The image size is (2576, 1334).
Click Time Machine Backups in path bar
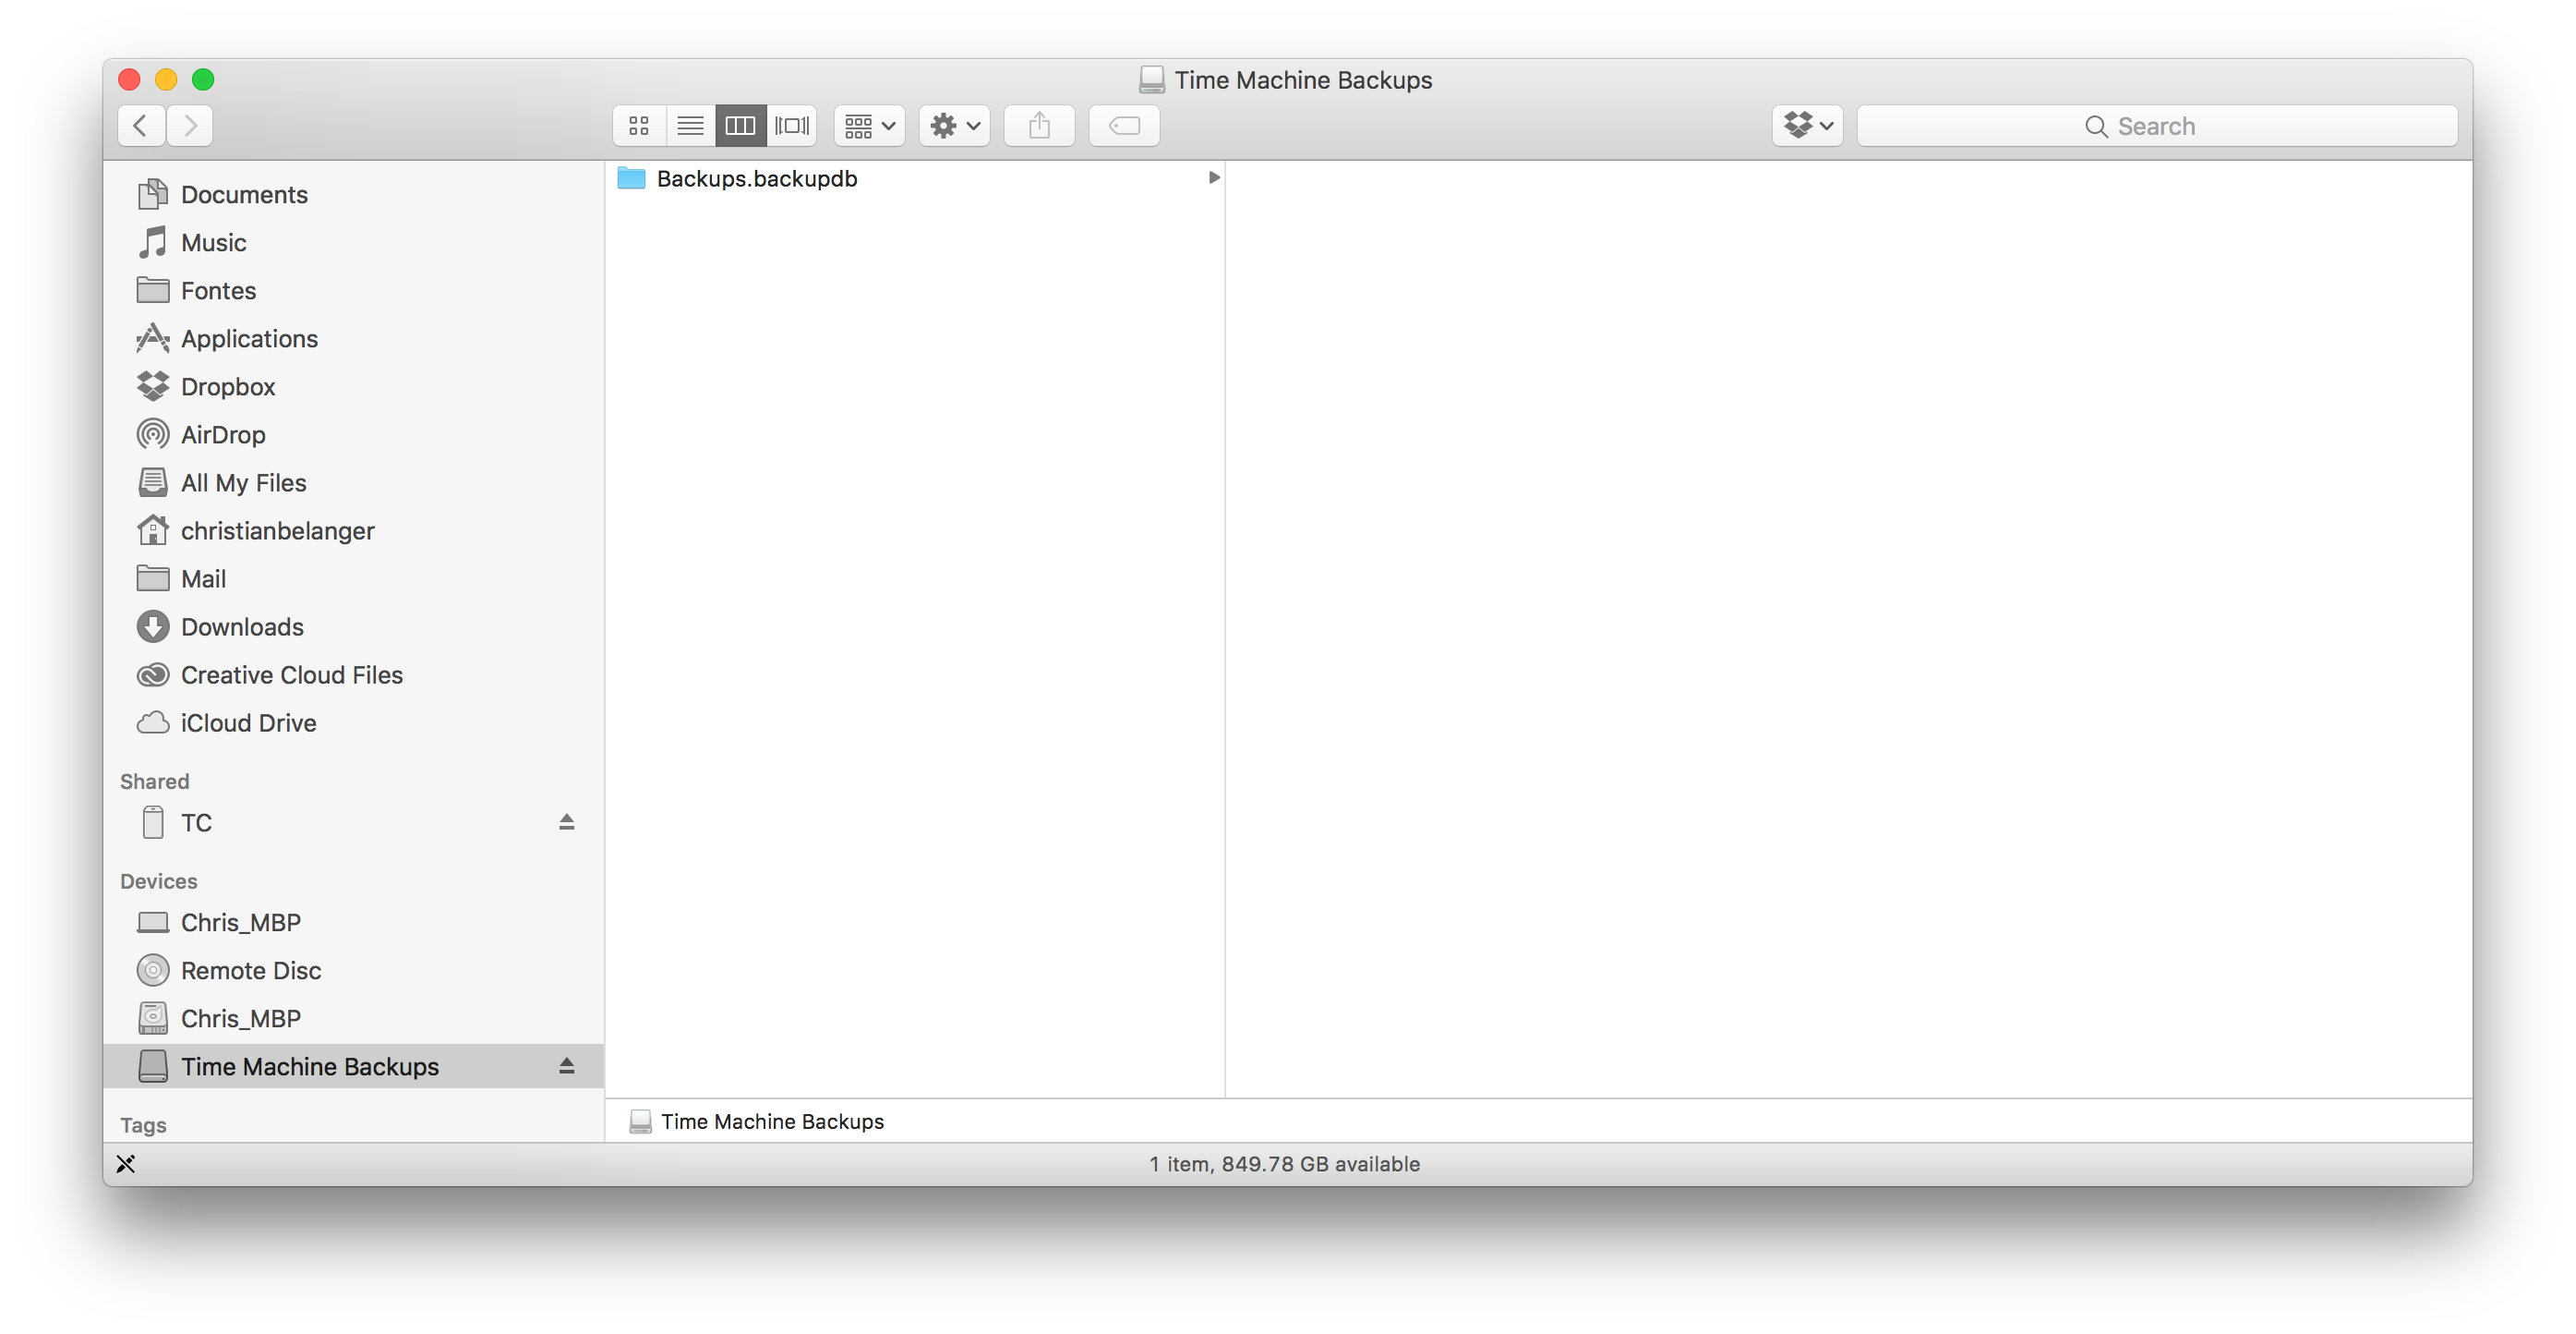pos(771,1122)
